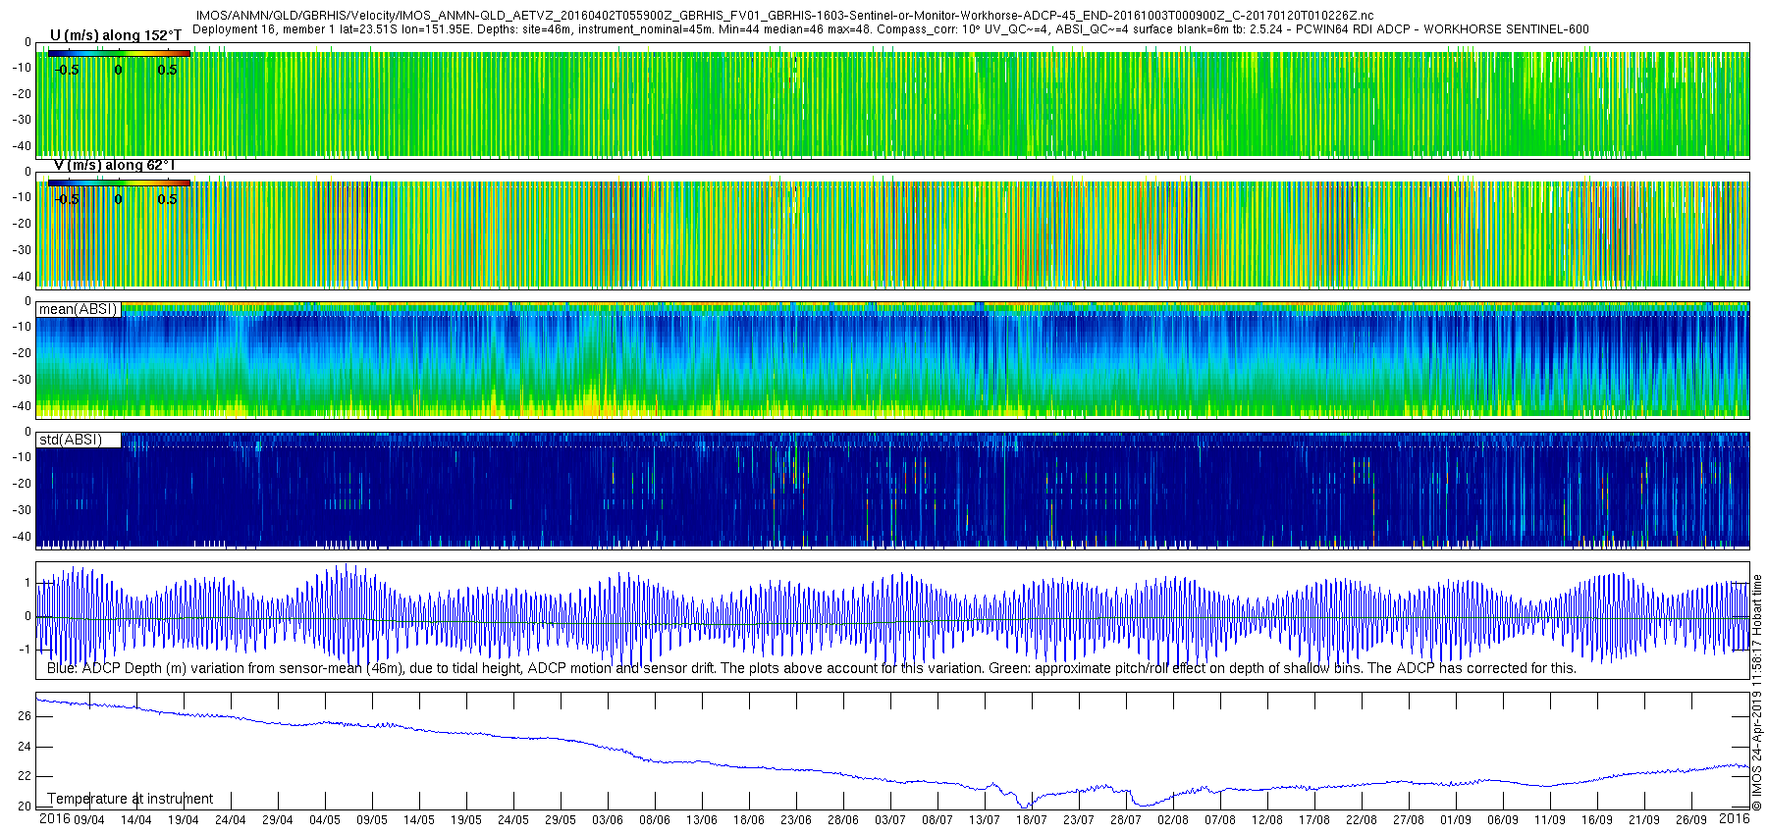Pick the 26/09 date tick on time axis
This screenshot has height=834, width=1767.
tap(1690, 820)
